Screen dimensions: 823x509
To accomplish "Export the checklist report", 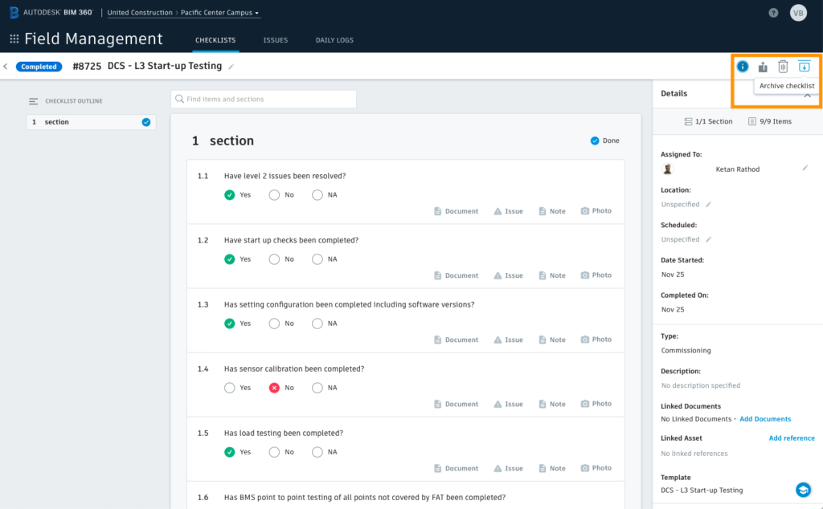I will (x=763, y=67).
